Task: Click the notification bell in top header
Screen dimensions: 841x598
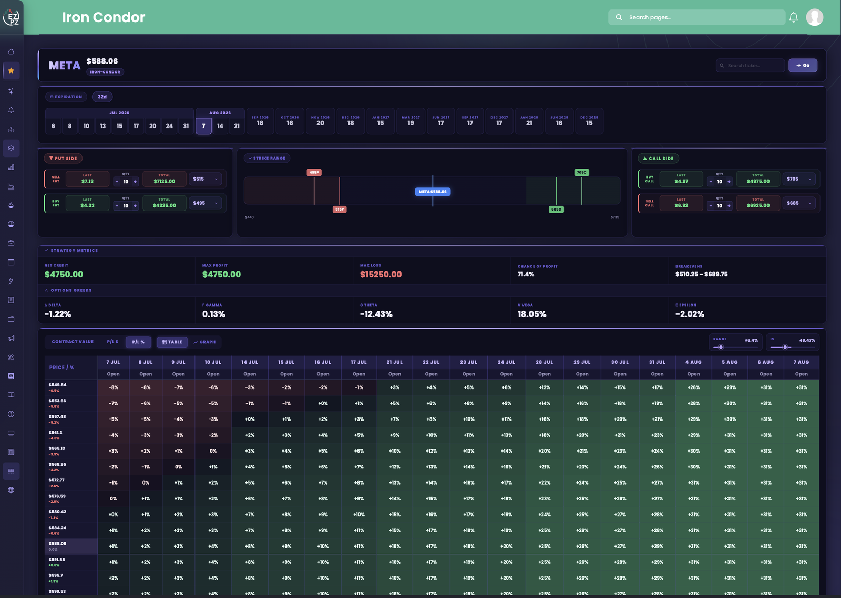Action: (x=794, y=17)
